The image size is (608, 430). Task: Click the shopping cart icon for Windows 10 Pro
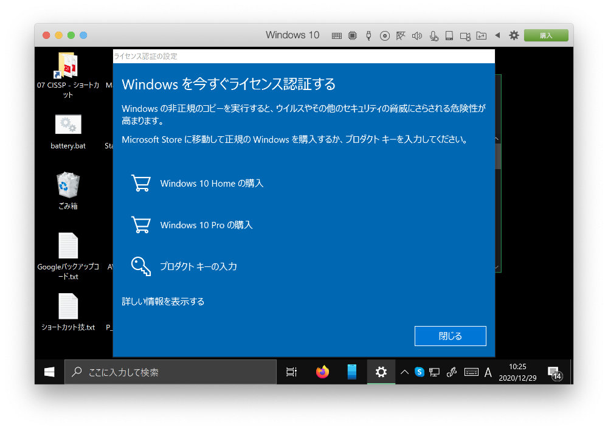[141, 224]
